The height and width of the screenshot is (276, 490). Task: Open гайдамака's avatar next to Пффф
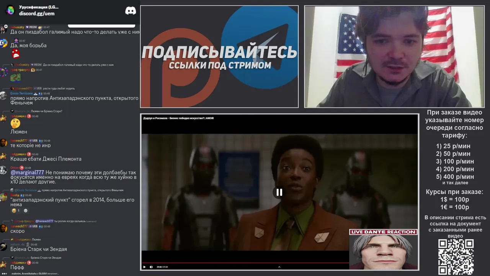click(3, 265)
